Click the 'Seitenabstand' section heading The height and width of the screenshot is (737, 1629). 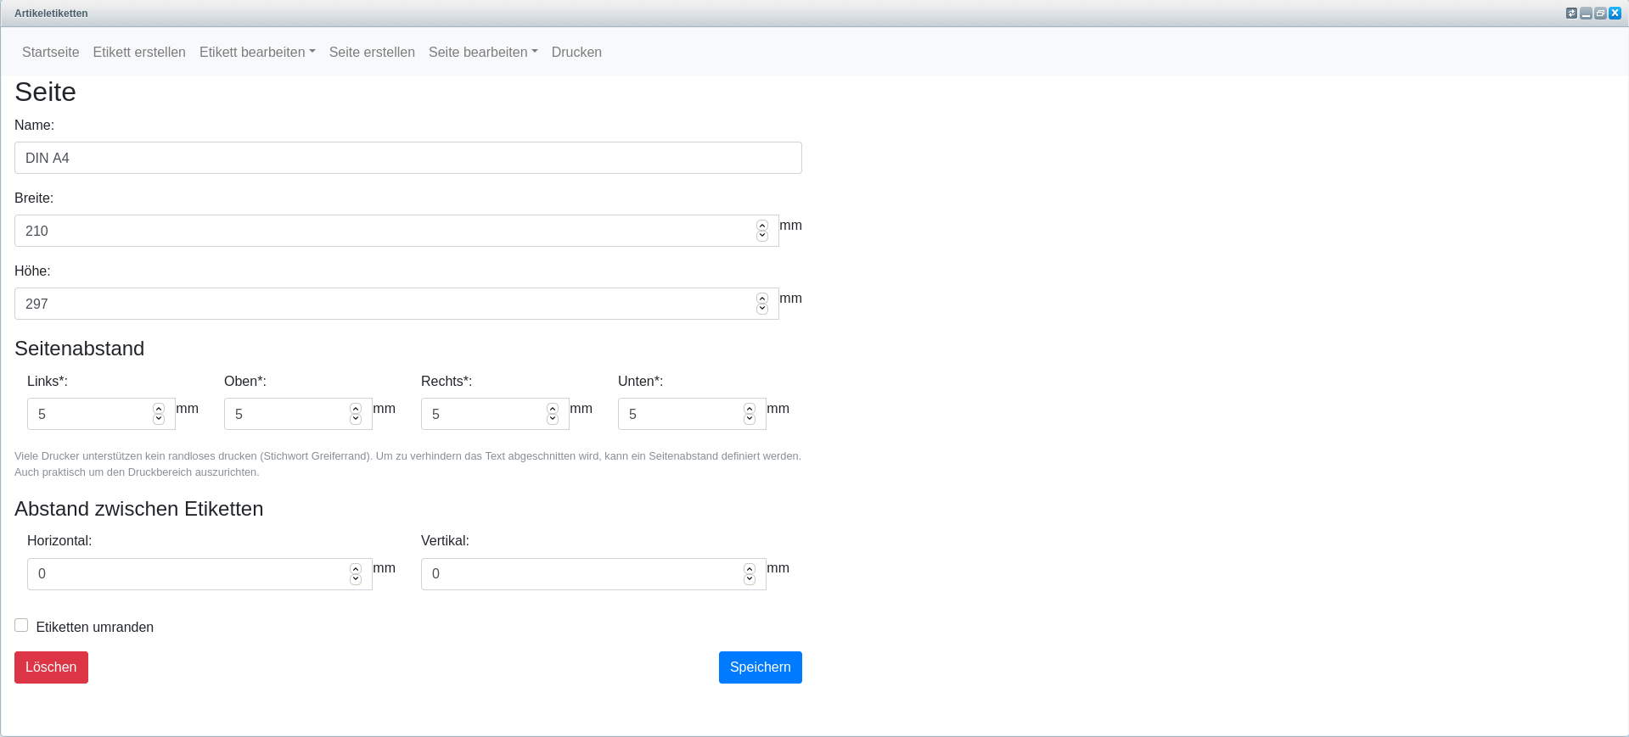click(80, 349)
